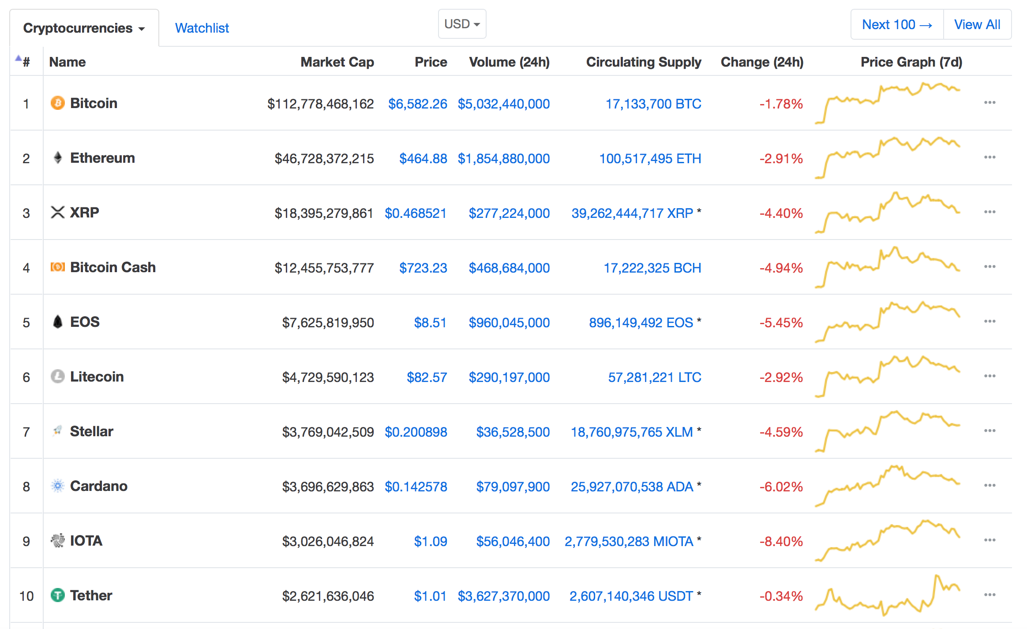Click Tether volume $3,627,370,000
The height and width of the screenshot is (629, 1027).
point(504,596)
